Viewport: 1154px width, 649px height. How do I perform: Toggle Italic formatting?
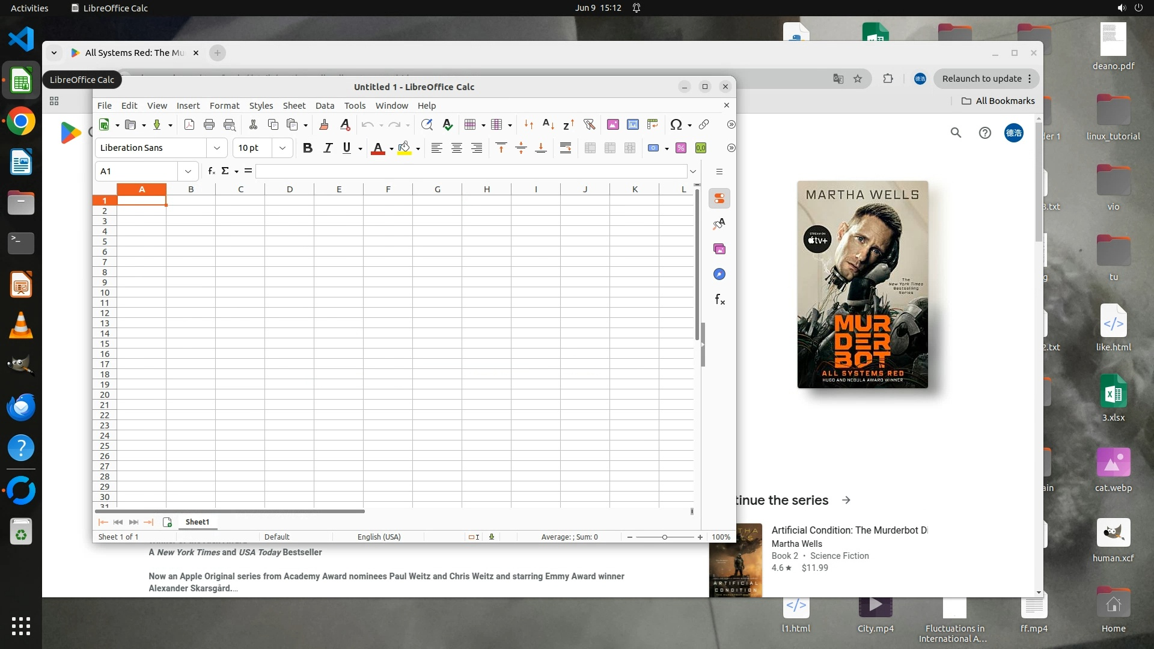click(x=328, y=148)
